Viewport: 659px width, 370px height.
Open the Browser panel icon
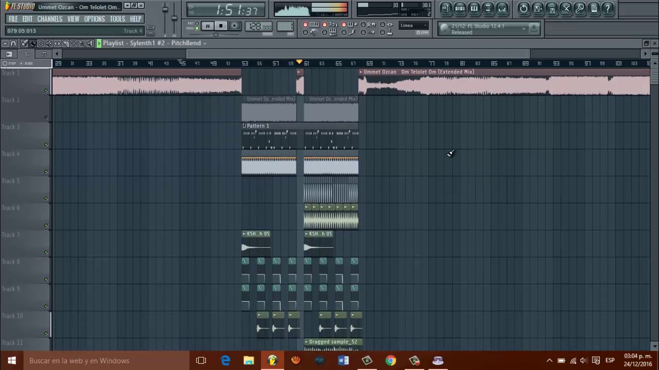(x=488, y=8)
